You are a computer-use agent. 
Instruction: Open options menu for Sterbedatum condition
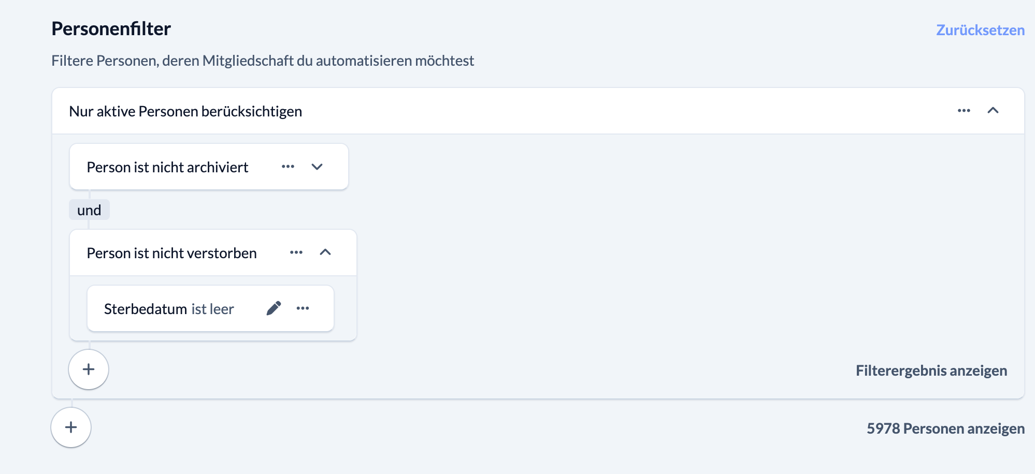[x=303, y=308]
